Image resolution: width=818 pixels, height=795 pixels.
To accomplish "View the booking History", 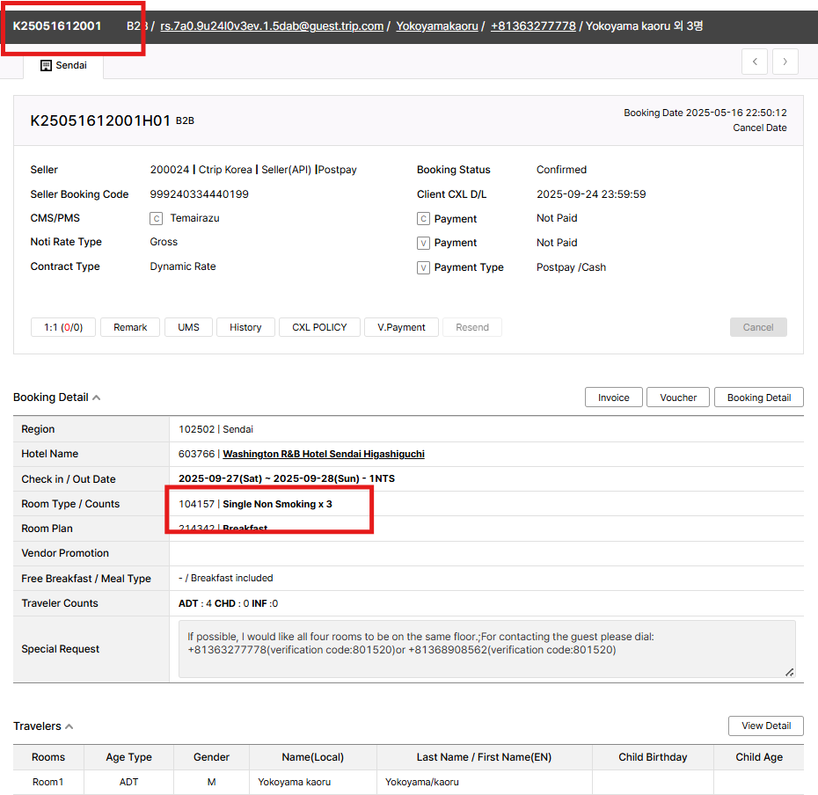I will pyautogui.click(x=245, y=327).
